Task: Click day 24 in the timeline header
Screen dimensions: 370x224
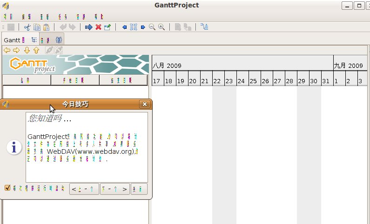Action: [242, 79]
